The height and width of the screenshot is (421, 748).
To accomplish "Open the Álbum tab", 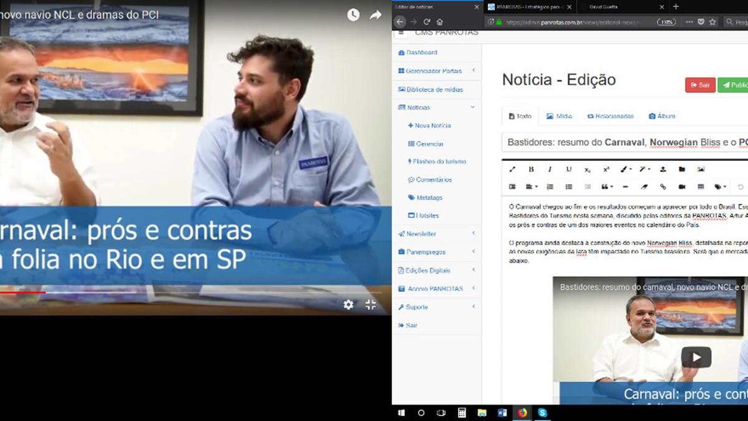I will coord(661,116).
